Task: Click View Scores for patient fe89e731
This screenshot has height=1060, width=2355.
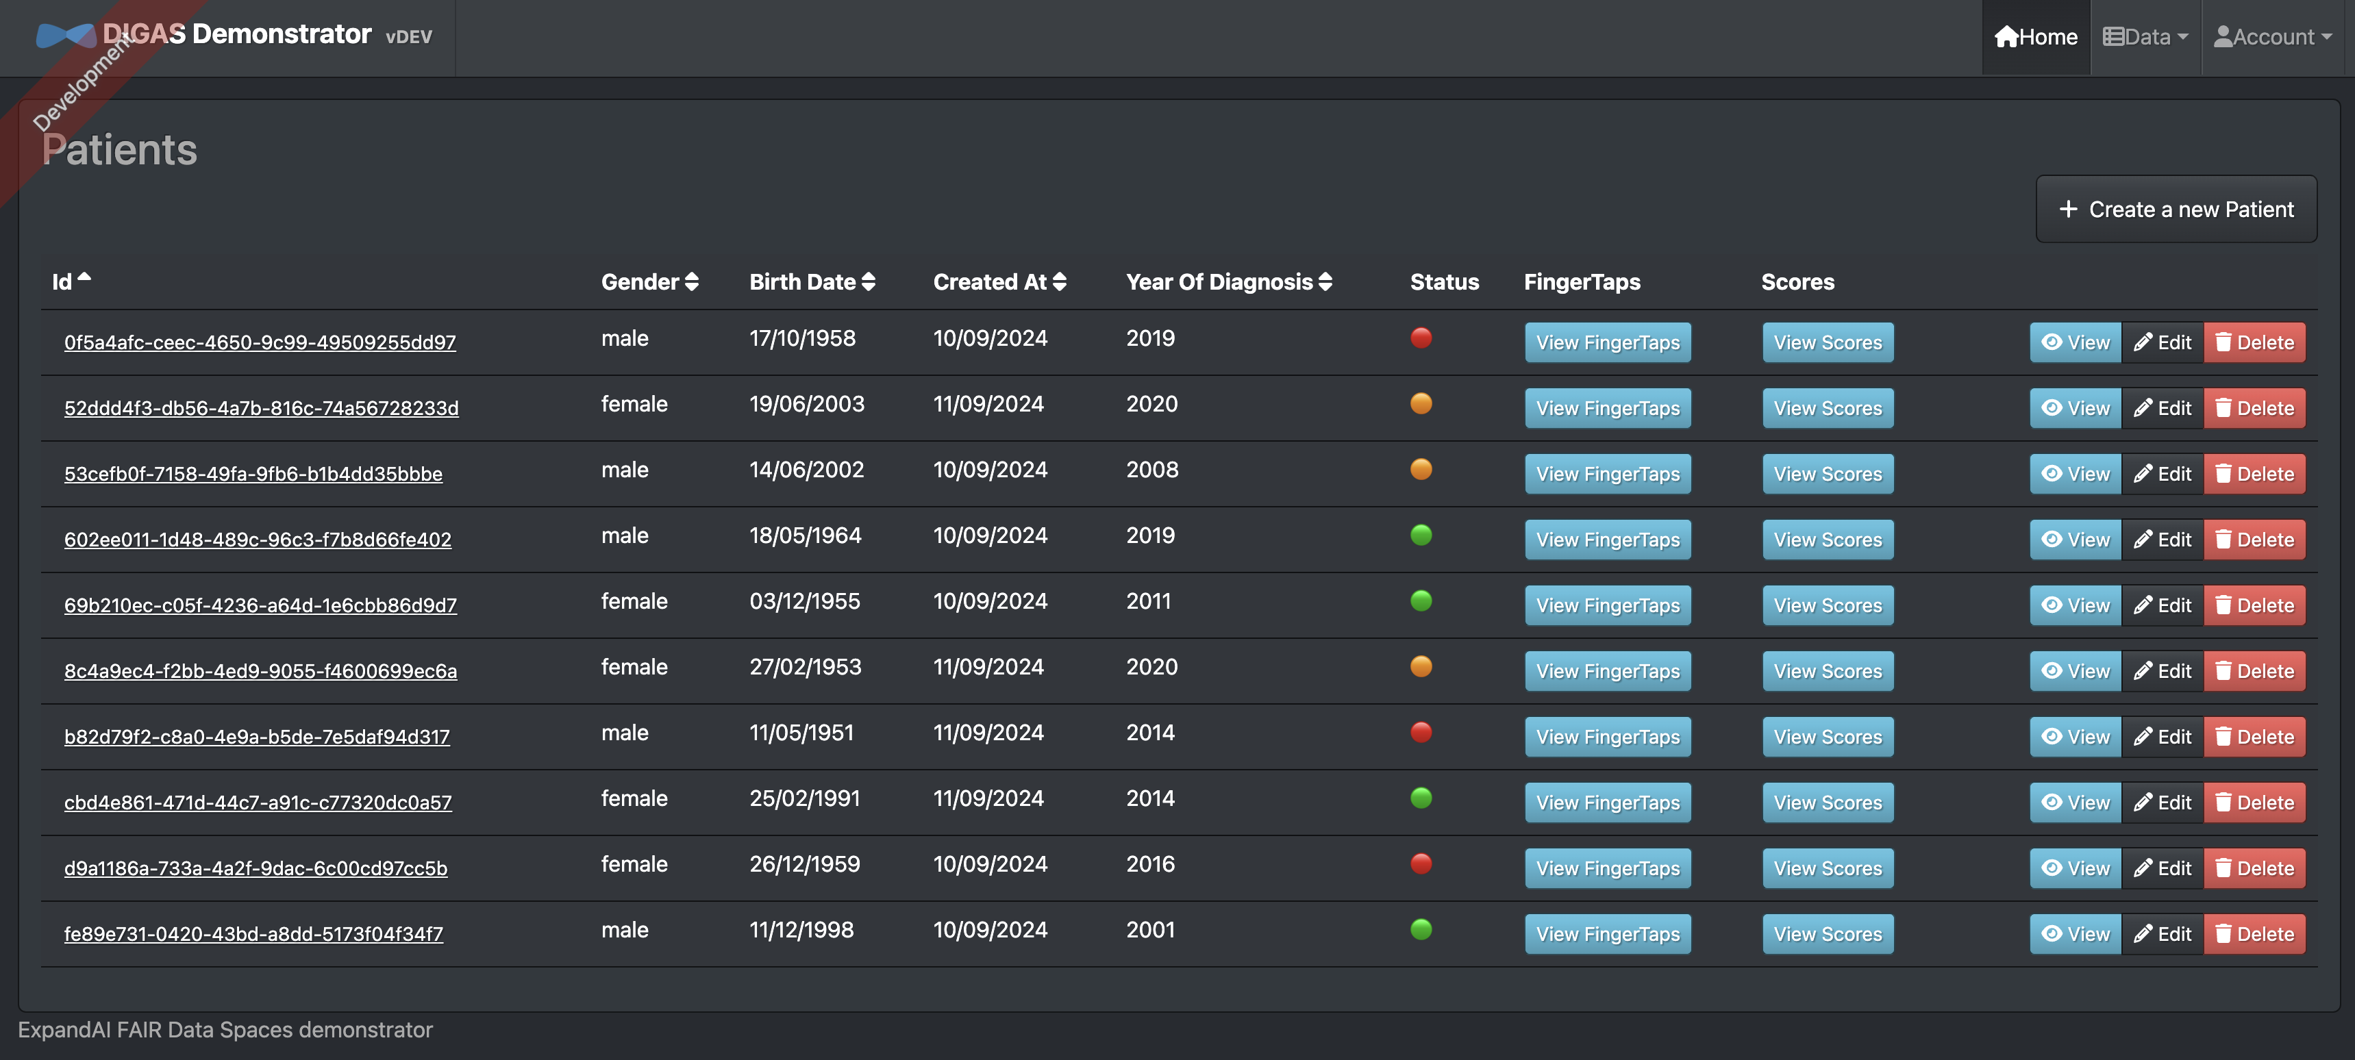Action: pos(1828,934)
